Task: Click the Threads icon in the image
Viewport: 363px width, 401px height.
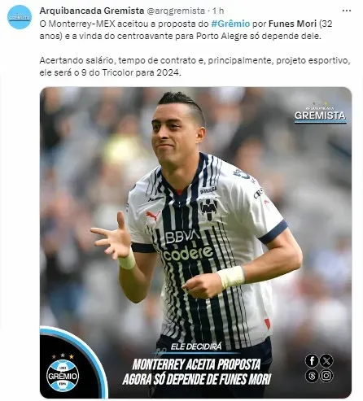Action: (312, 376)
